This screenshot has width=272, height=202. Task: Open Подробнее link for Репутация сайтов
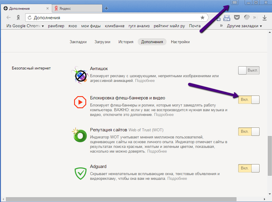coord(157,151)
